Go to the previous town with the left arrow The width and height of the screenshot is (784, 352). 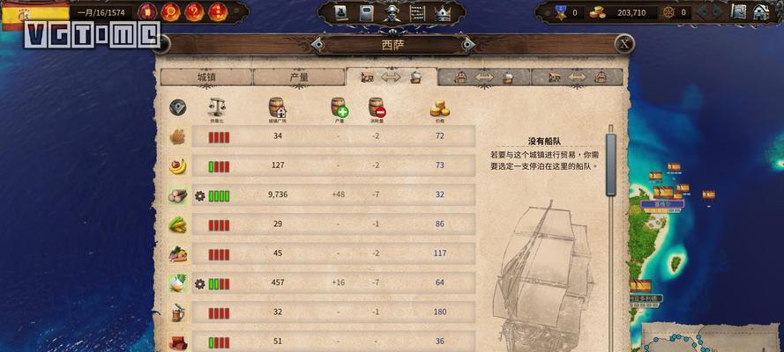click(x=318, y=45)
